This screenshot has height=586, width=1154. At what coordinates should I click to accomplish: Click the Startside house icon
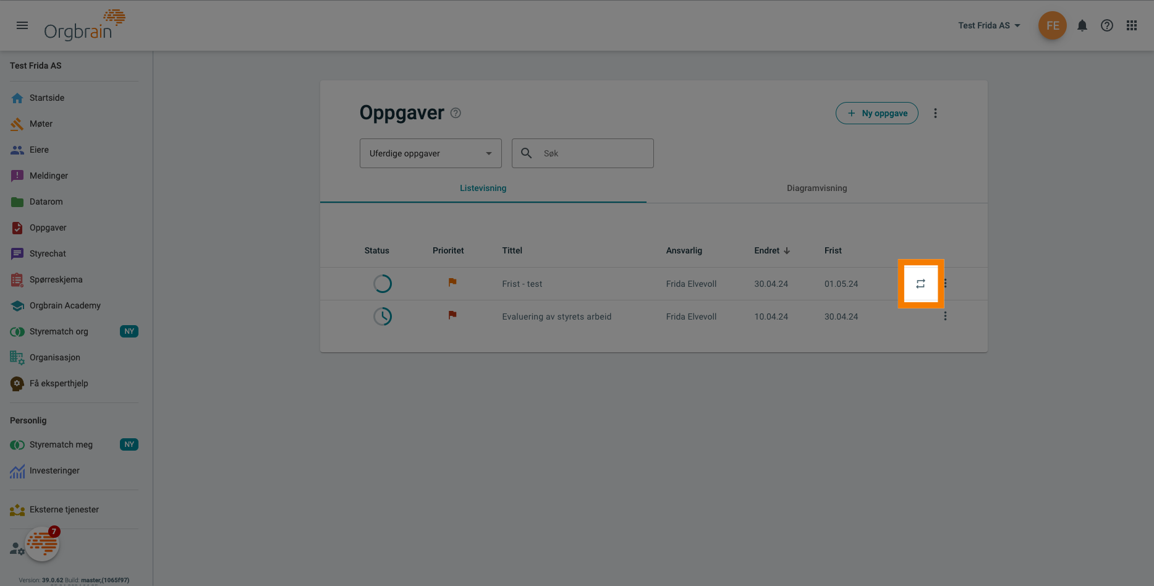pyautogui.click(x=17, y=98)
